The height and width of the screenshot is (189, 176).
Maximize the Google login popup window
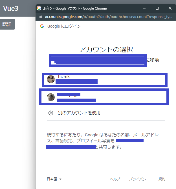pyautogui.click(x=157, y=8)
